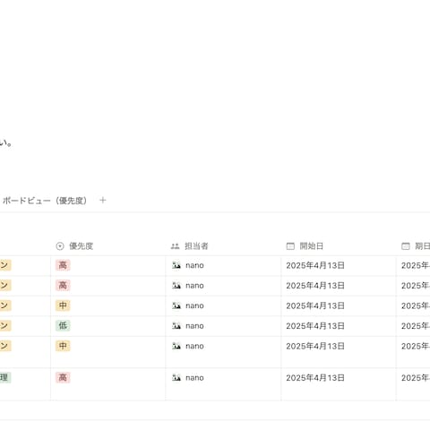Select the 高 priority tag in the second row

63,286
